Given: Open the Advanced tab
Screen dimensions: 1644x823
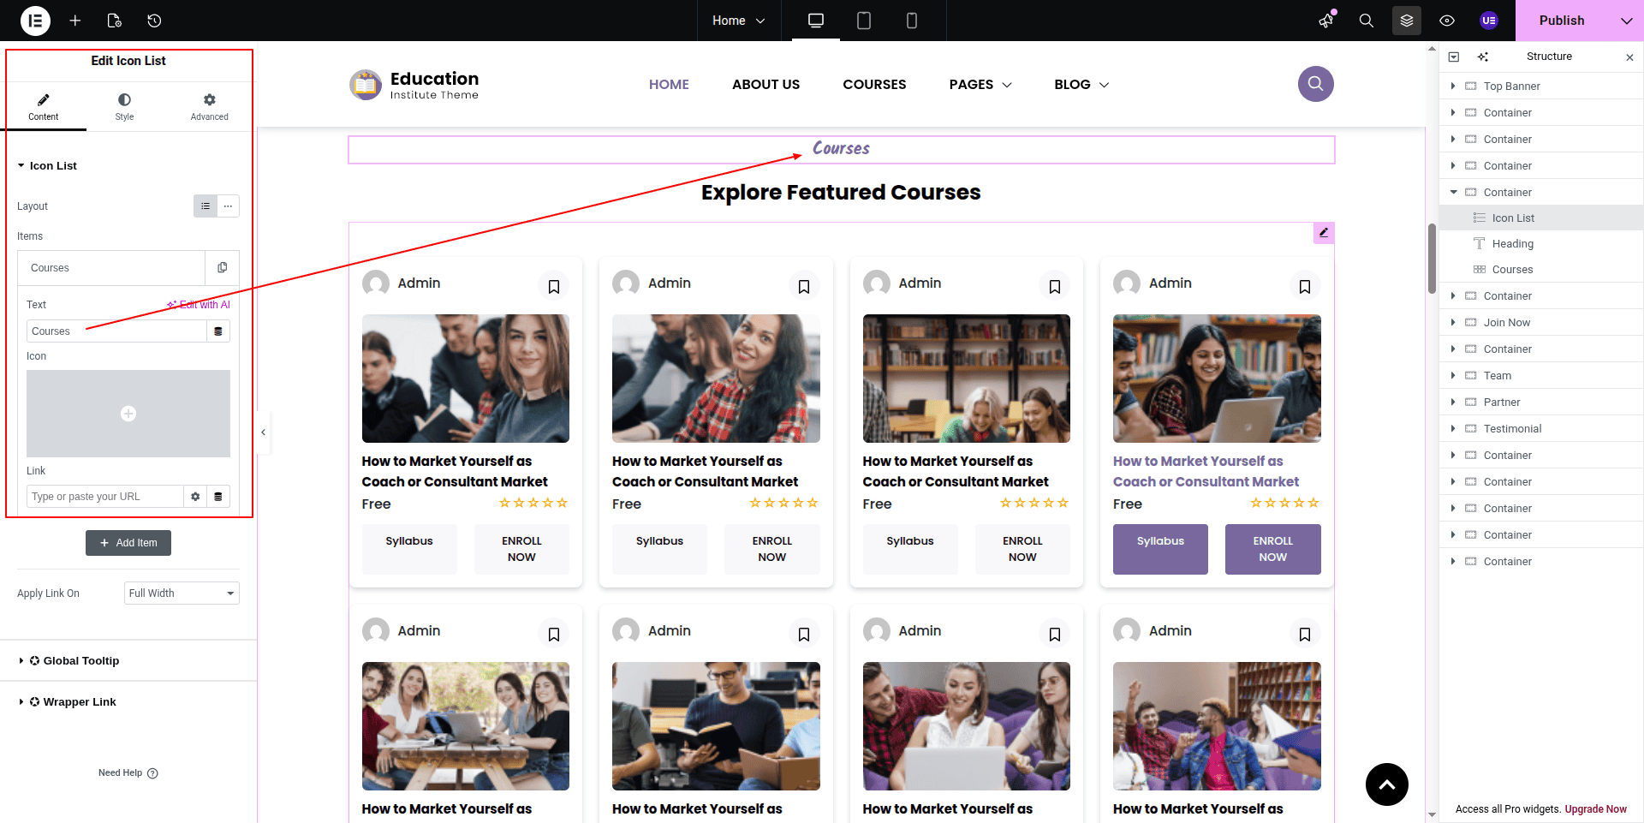Looking at the screenshot, I should [x=209, y=107].
